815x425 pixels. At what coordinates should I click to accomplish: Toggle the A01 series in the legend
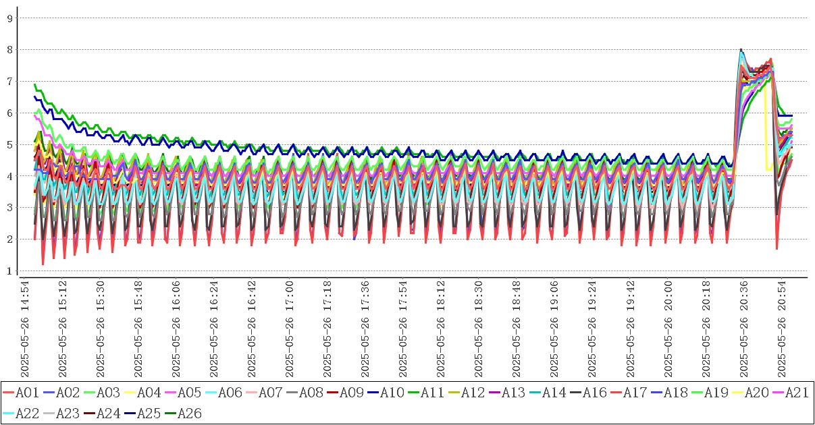[27, 393]
